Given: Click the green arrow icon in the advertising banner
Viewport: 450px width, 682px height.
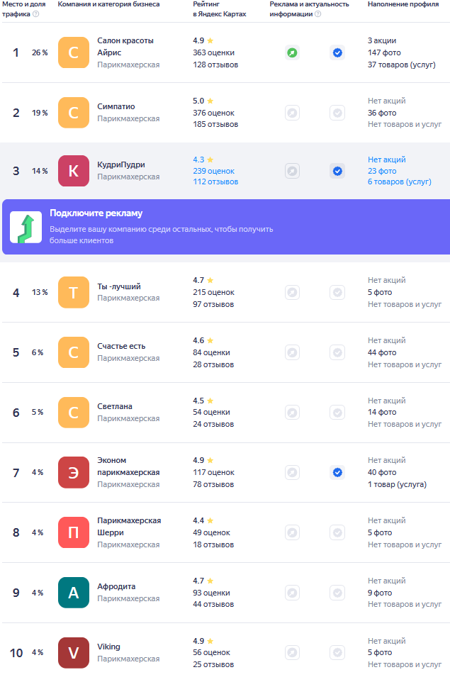Looking at the screenshot, I should click(26, 227).
